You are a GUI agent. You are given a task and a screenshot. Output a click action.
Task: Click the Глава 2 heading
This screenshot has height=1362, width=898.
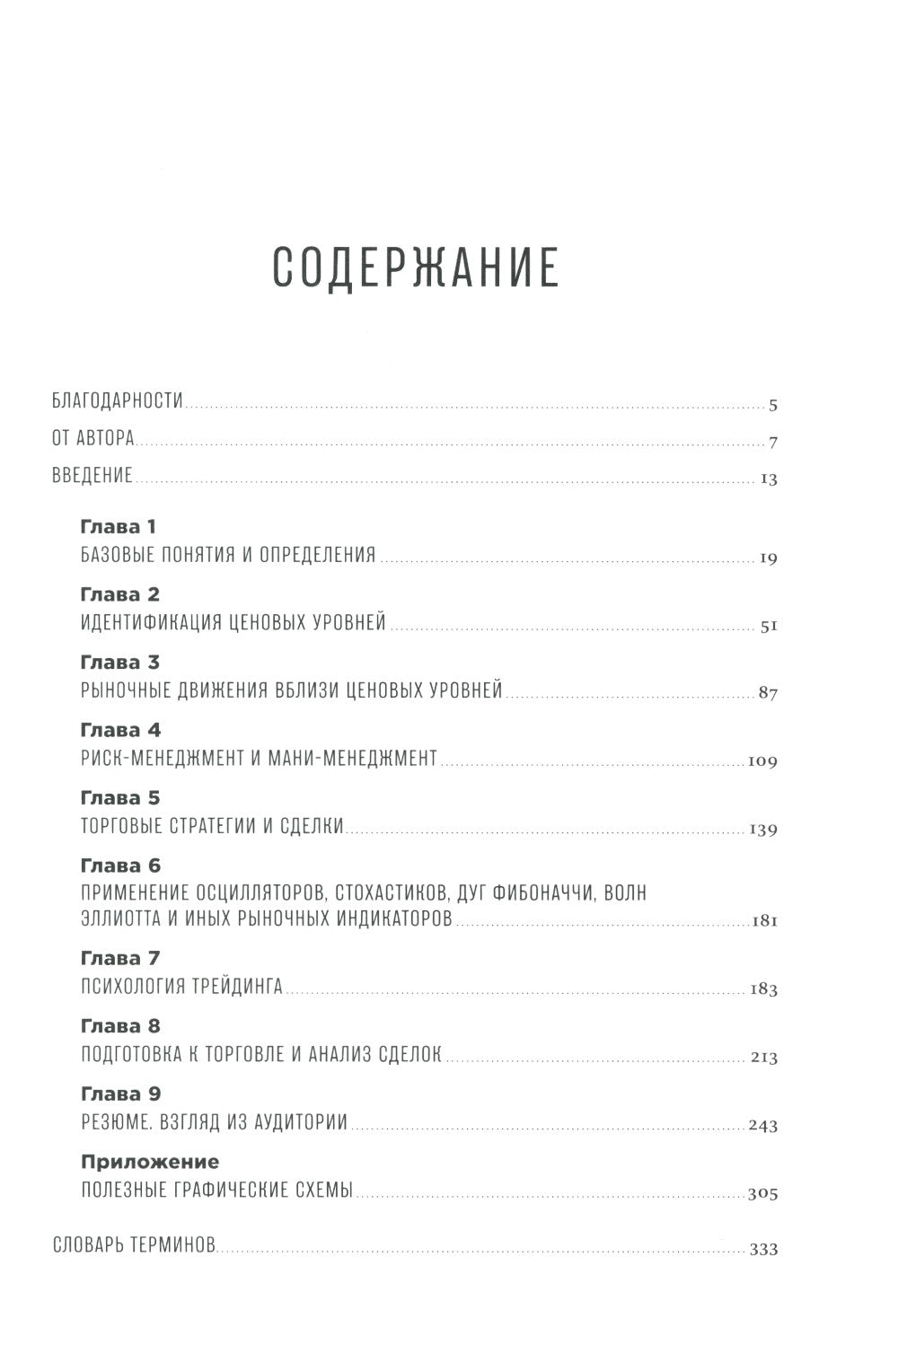[120, 594]
